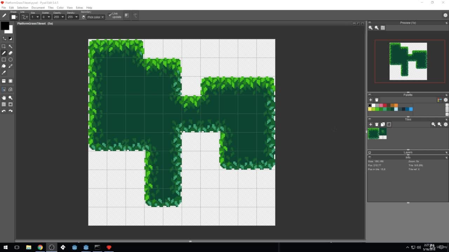
Task: Collapse the Palette panel
Action: [369, 95]
